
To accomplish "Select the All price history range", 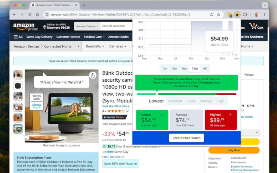I will [205, 69].
